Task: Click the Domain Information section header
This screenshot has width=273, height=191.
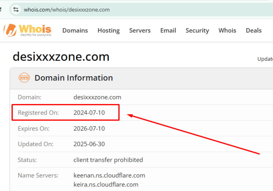Action: [74, 78]
